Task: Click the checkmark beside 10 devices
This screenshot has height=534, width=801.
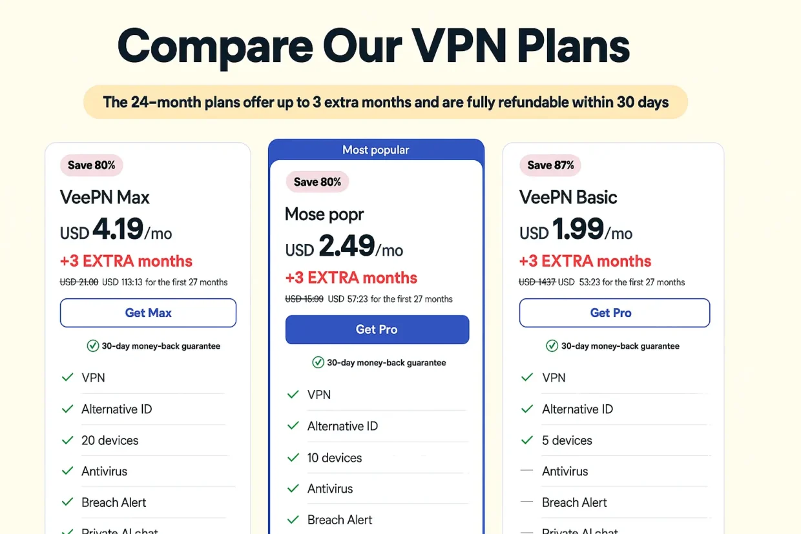Action: coord(293,458)
